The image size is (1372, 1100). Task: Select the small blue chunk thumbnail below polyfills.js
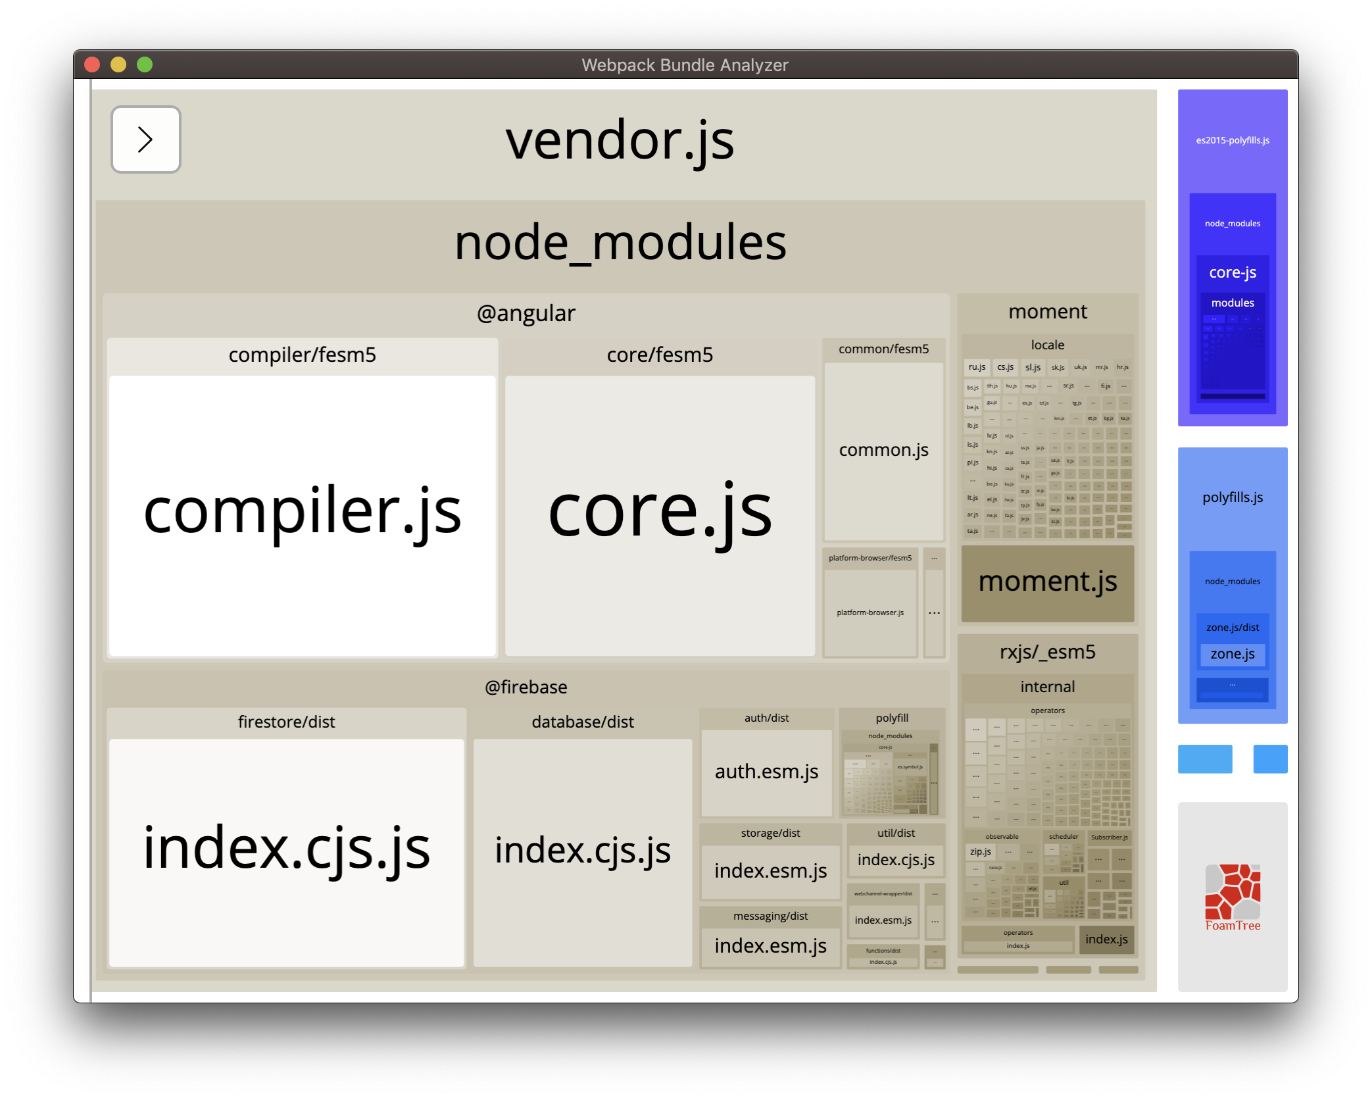tap(1205, 759)
